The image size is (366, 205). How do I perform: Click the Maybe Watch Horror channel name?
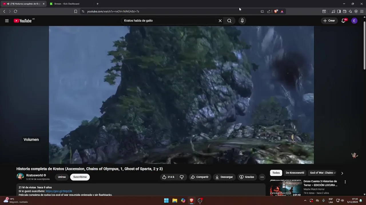pyautogui.click(x=314, y=189)
